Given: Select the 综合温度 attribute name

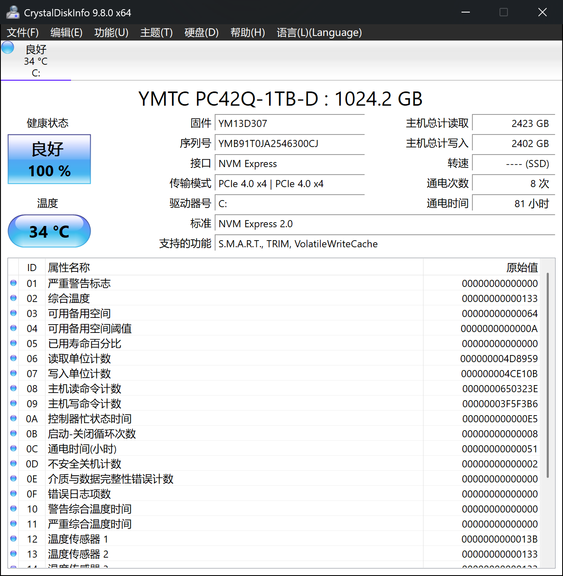Looking at the screenshot, I should coord(69,299).
